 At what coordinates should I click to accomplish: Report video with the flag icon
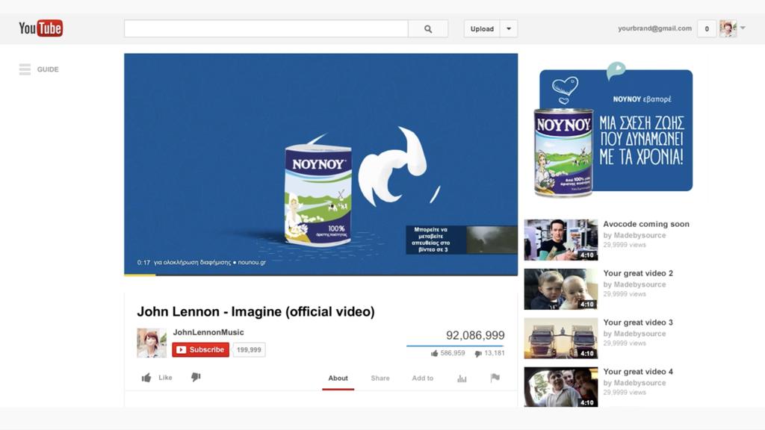coord(495,377)
